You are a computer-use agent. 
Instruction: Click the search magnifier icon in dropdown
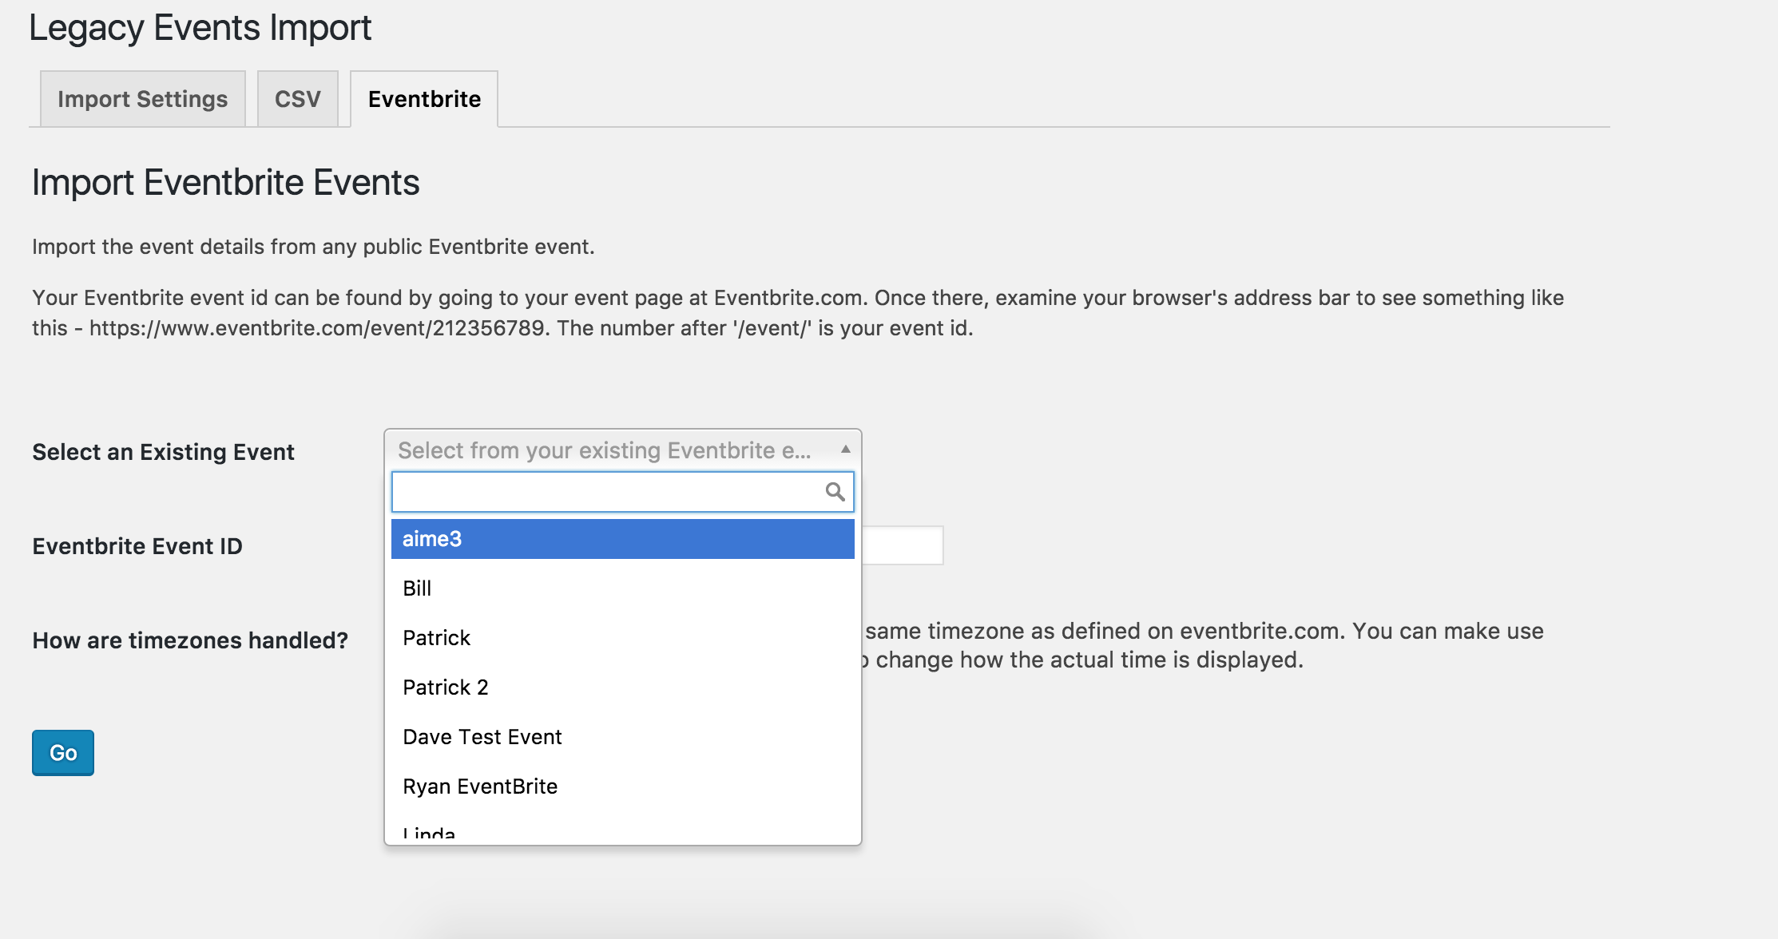pos(835,492)
